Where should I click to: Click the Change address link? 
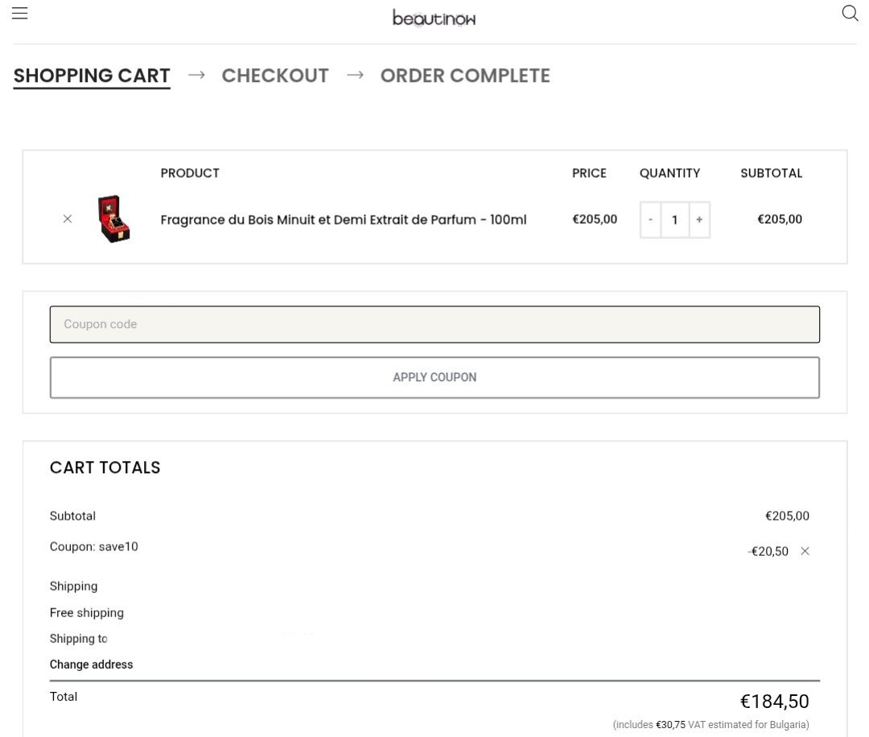(x=92, y=665)
